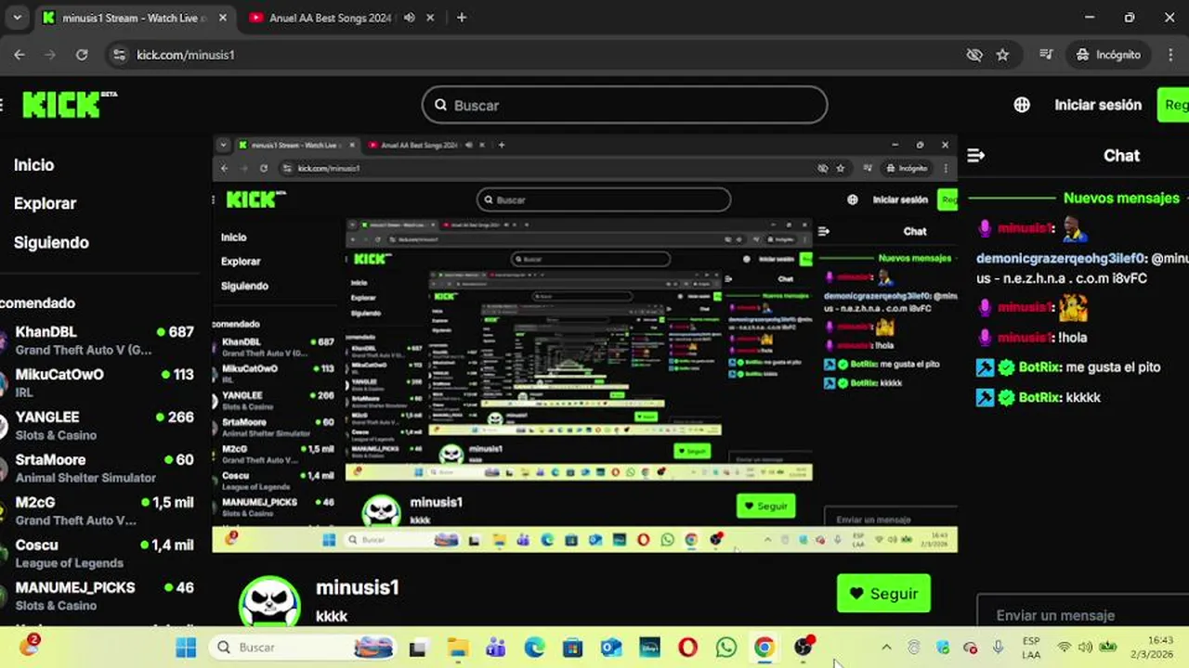The width and height of the screenshot is (1189, 668).
Task: Close the Anuel AA Best Songs tab
Action: click(x=431, y=18)
